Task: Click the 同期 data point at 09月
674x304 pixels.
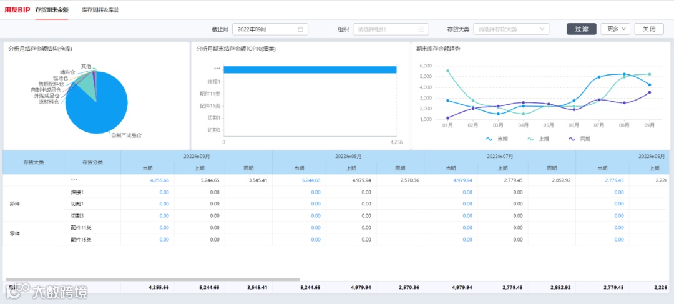Action: 649,92
